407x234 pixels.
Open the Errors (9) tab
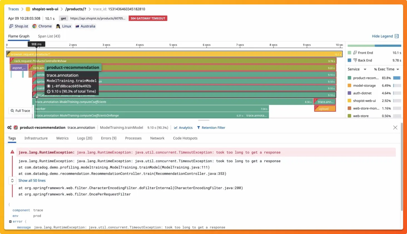pos(109,138)
